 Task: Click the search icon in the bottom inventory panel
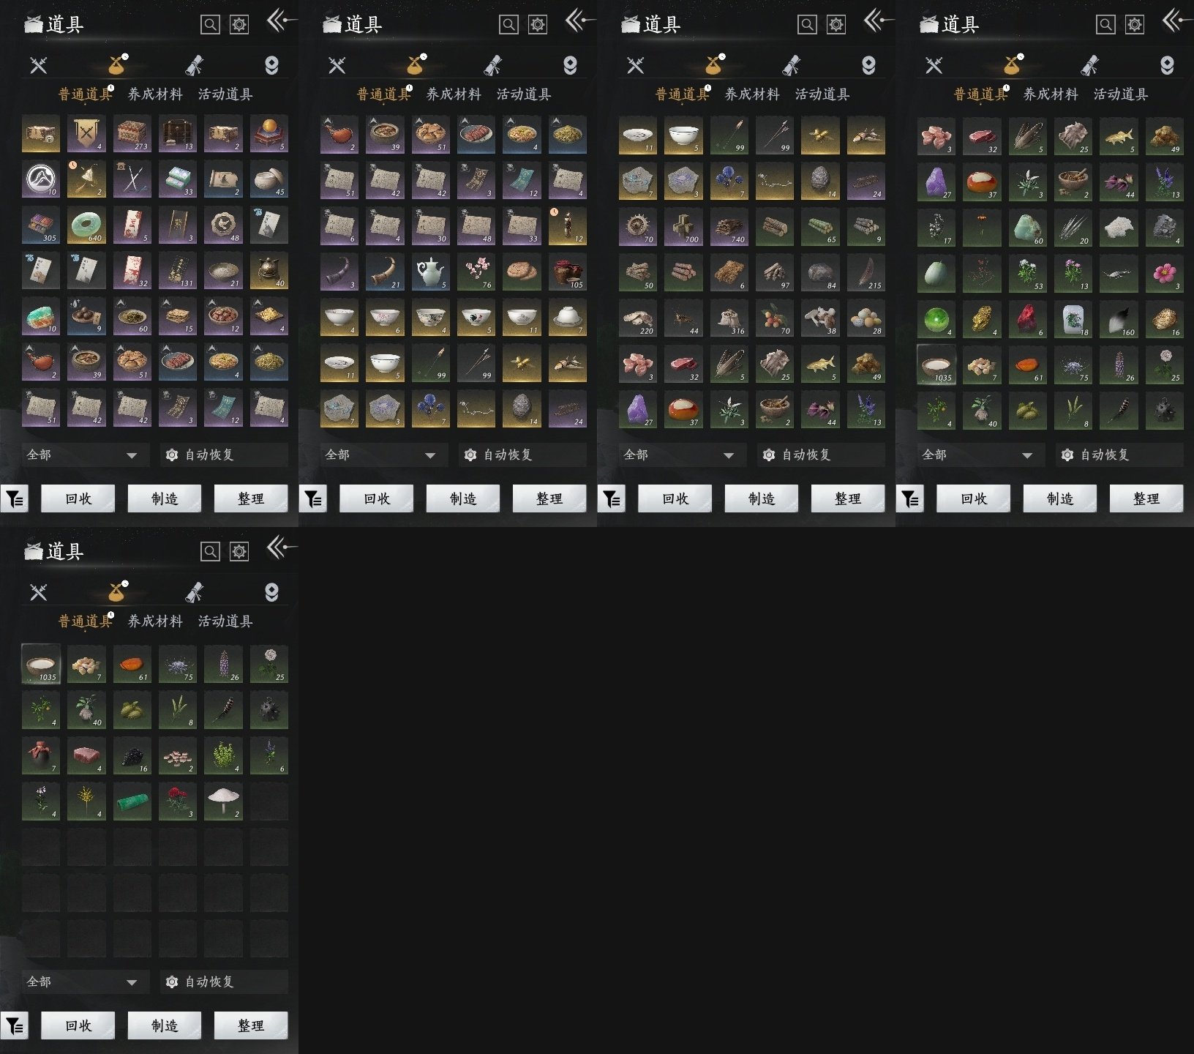click(210, 551)
